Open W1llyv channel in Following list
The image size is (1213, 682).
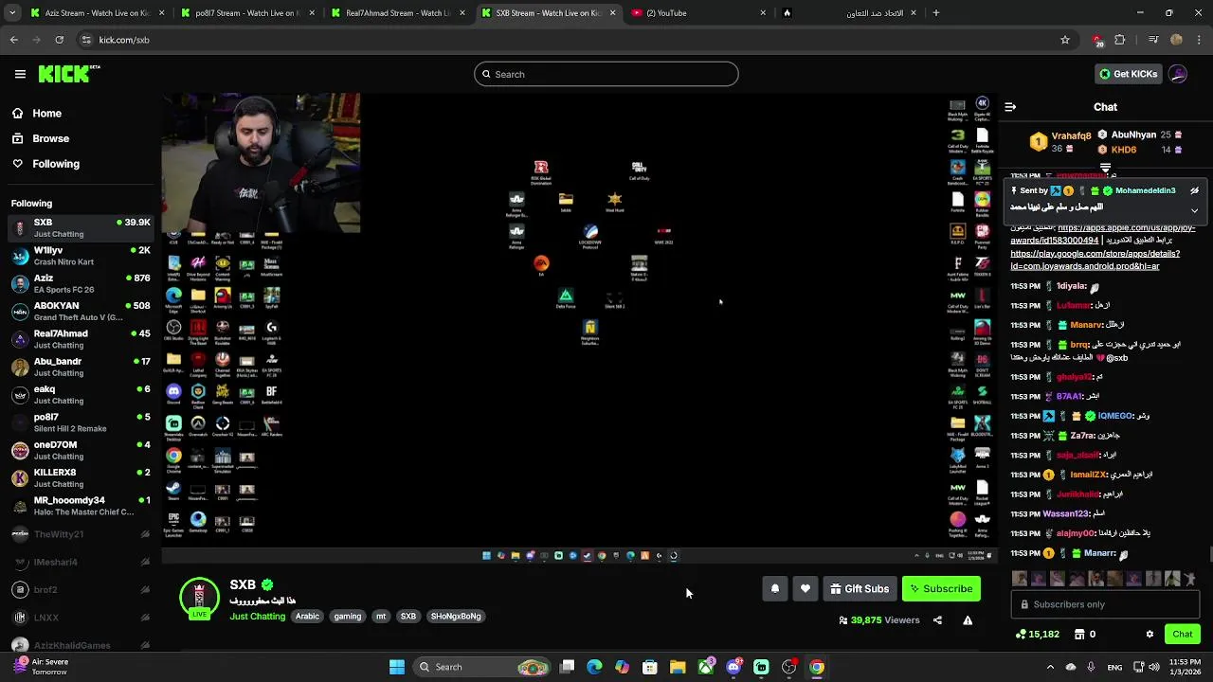coord(80,256)
